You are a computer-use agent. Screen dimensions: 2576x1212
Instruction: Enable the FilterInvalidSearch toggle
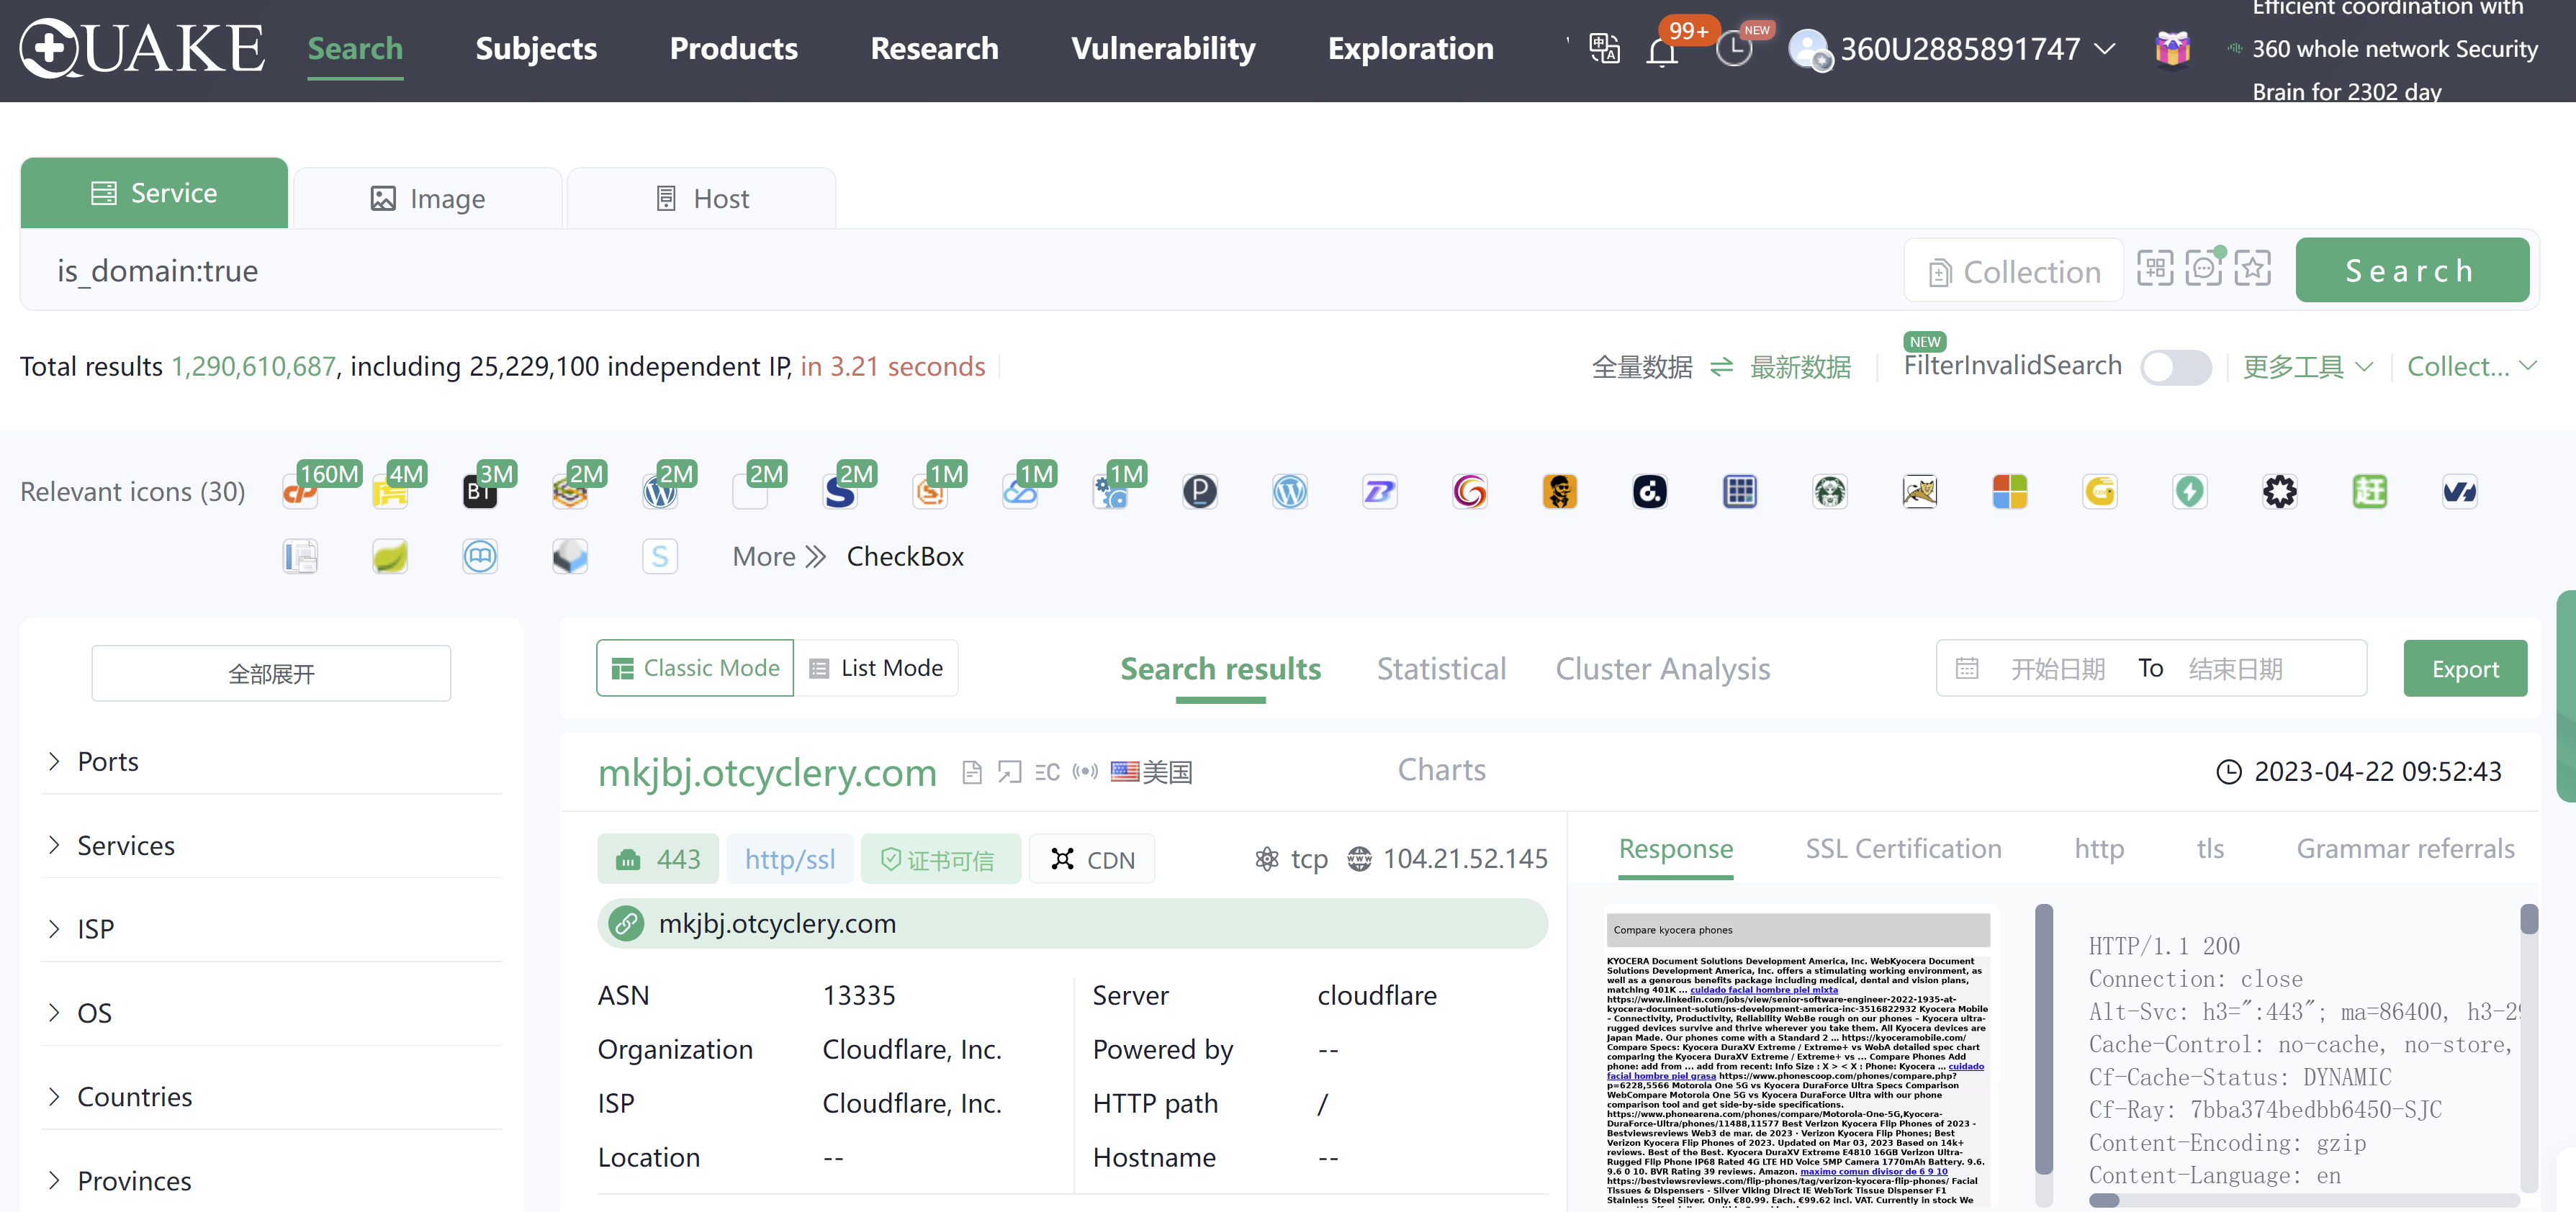[2177, 367]
